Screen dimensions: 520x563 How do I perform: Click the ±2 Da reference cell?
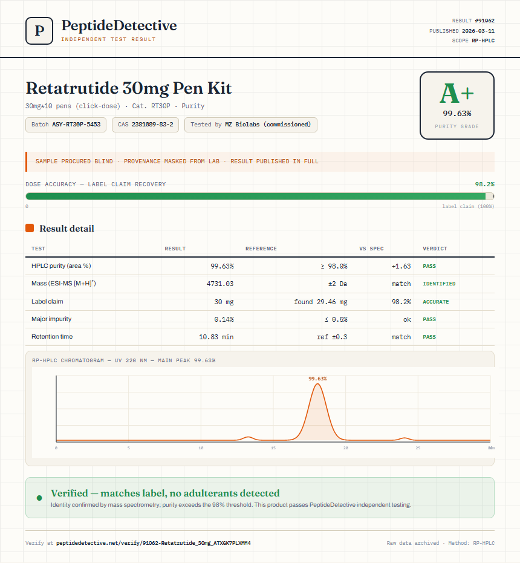point(337,284)
